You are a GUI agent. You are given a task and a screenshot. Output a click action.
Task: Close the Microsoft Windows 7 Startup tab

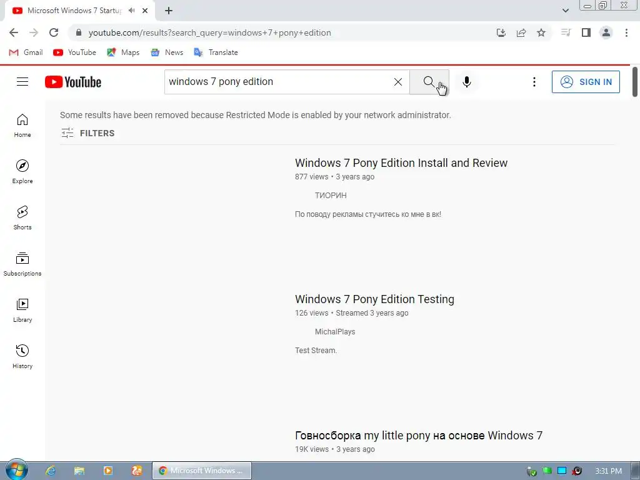(x=145, y=11)
